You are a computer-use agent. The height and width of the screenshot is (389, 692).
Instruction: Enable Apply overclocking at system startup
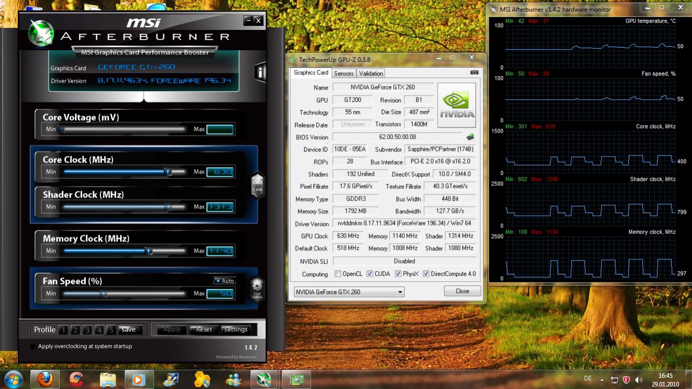(x=33, y=346)
